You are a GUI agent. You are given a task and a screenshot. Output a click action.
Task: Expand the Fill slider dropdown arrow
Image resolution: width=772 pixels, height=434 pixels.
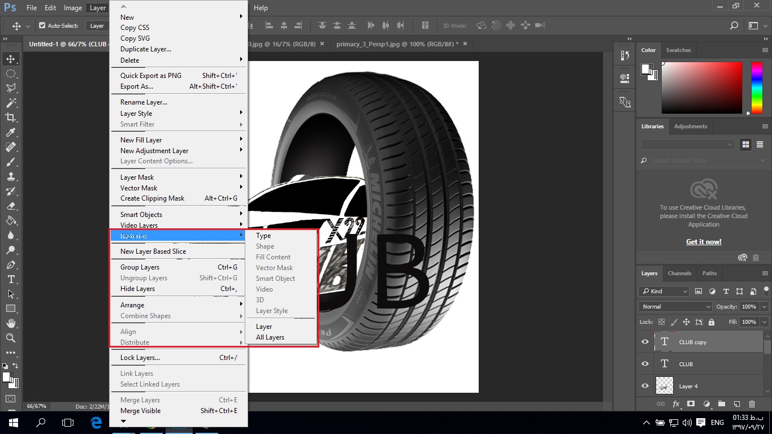coord(764,322)
